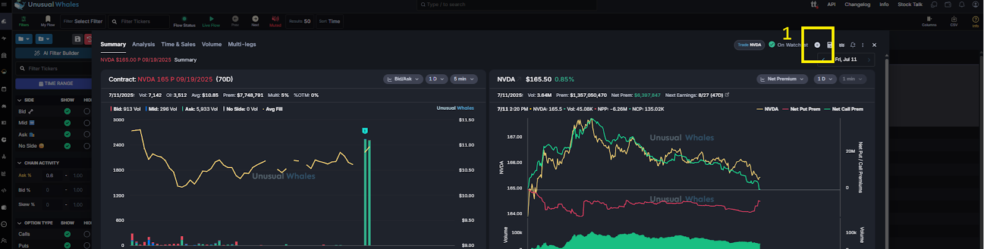Collapse the CHAIN ACTIVITY section
The width and height of the screenshot is (984, 249).
[x=20, y=163]
